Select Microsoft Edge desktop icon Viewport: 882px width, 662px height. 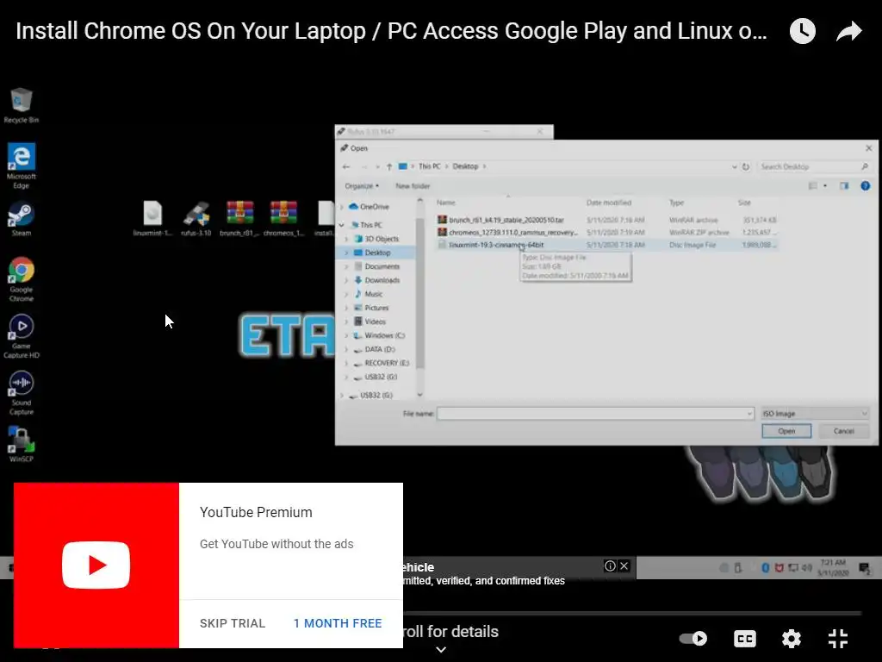point(22,165)
